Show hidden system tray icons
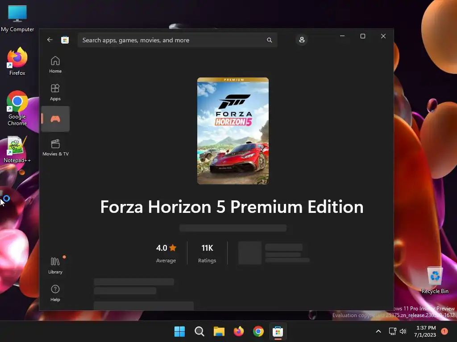 (378, 331)
